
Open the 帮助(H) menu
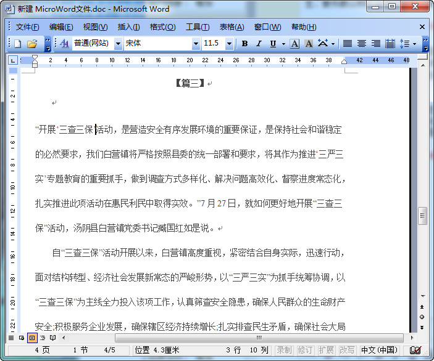304,27
